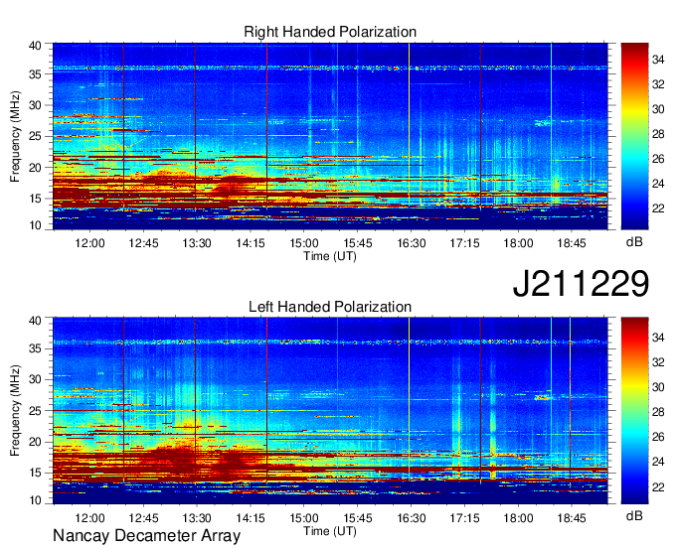Click the 24 dB label on Left Handed color bar
This screenshot has height=548, width=676.
(x=658, y=462)
